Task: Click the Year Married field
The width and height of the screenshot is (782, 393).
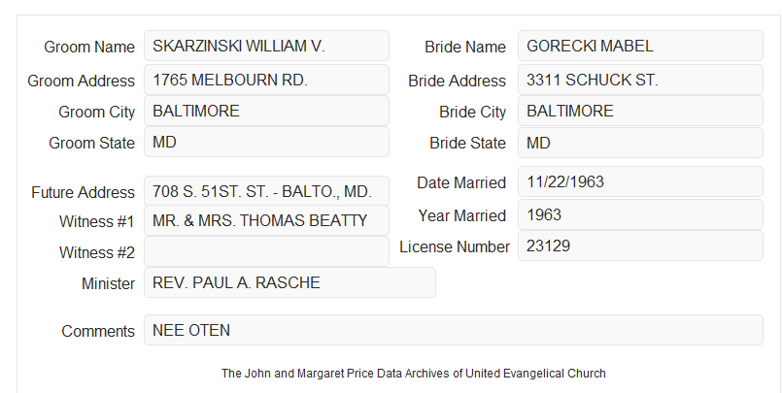Action: 640,214
